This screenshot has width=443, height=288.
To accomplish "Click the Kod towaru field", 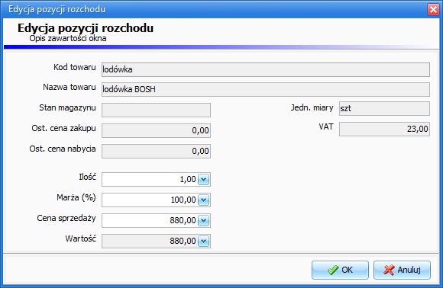I will point(266,69).
